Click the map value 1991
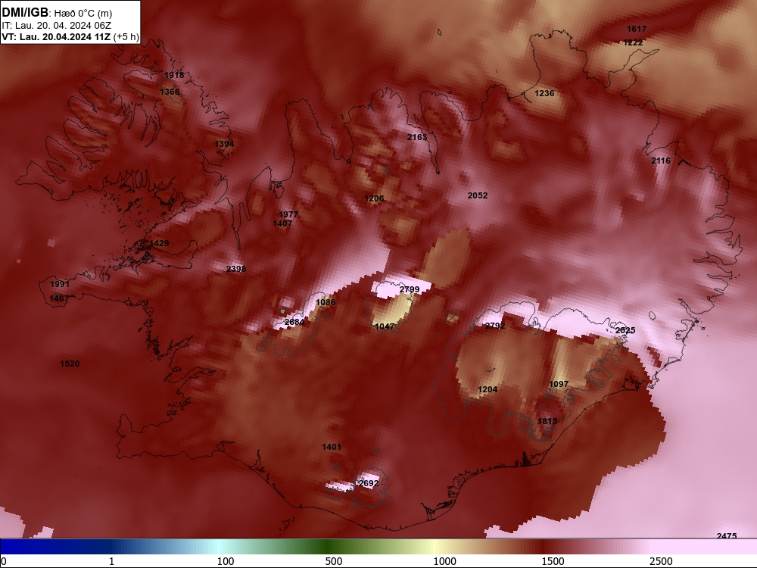Screen dimensions: 757x568 60,284
